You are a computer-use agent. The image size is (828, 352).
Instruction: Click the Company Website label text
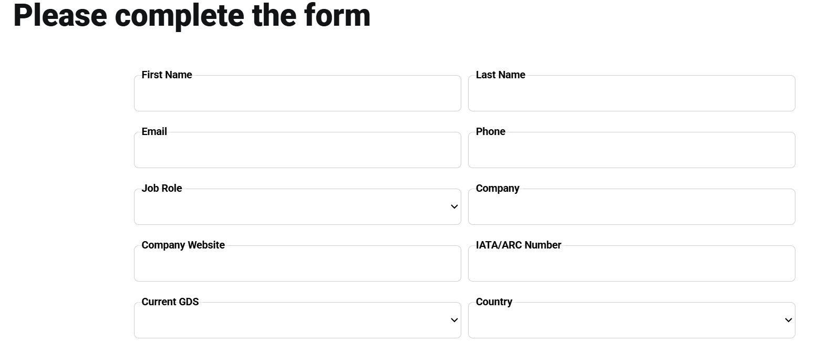point(183,245)
